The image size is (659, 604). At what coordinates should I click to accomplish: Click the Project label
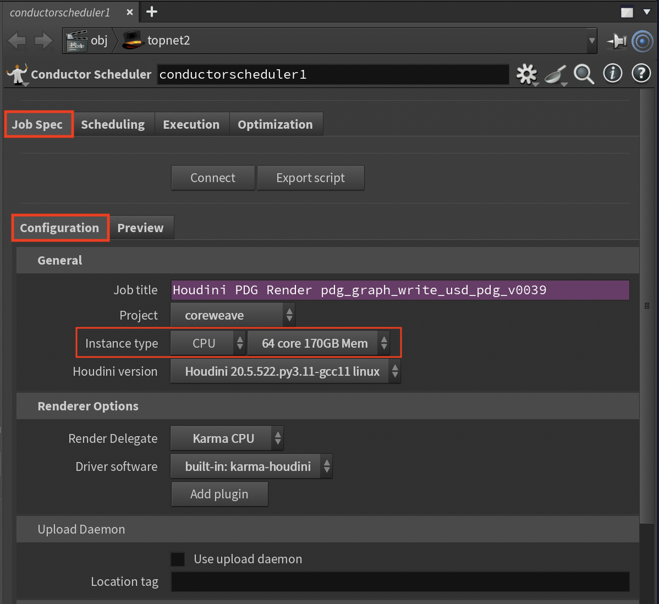tap(139, 315)
